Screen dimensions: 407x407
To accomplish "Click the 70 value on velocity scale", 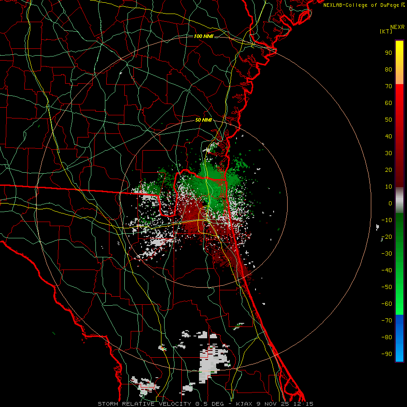I will [x=388, y=86].
